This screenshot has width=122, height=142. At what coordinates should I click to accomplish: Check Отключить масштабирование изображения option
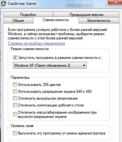pyautogui.click(x=15, y=114)
